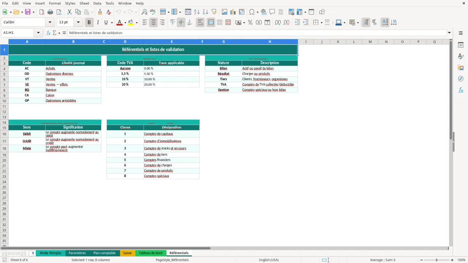Click zoom in plus button

pos(452,260)
